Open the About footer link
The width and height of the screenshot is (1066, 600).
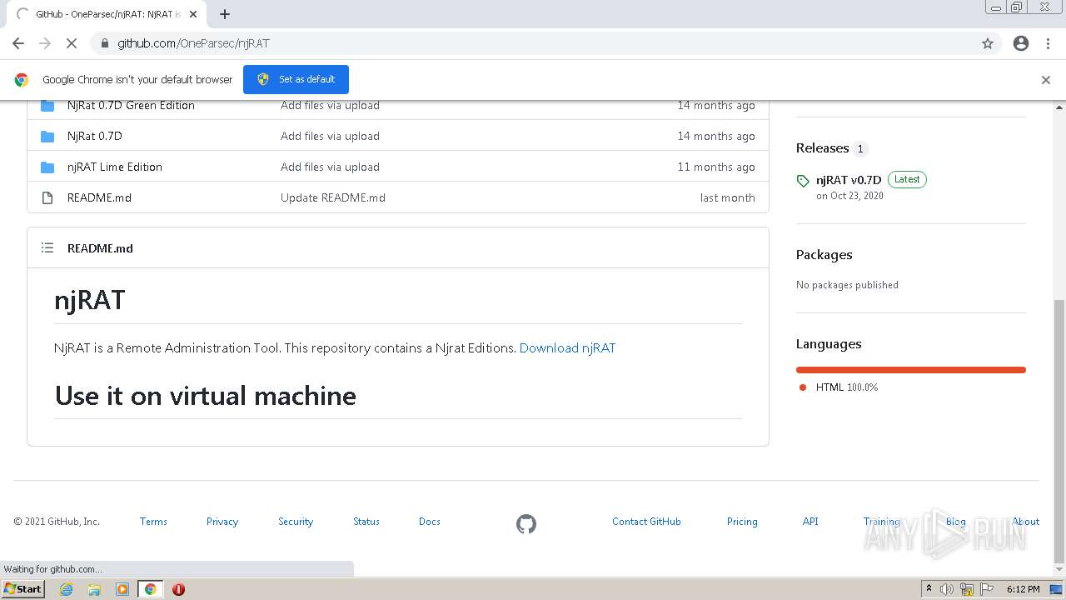coord(1026,522)
